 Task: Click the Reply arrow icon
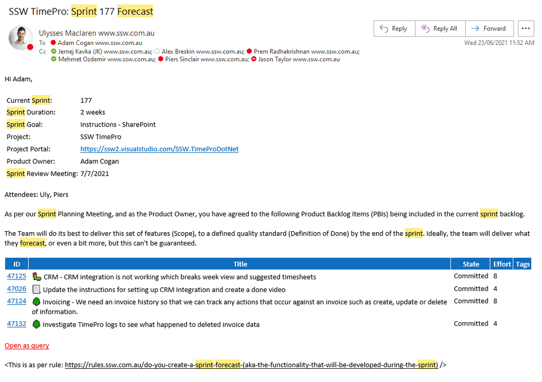pos(384,29)
